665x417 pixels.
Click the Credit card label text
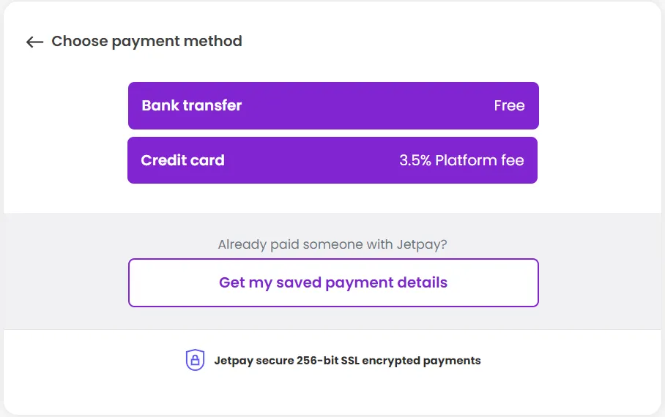click(x=183, y=160)
